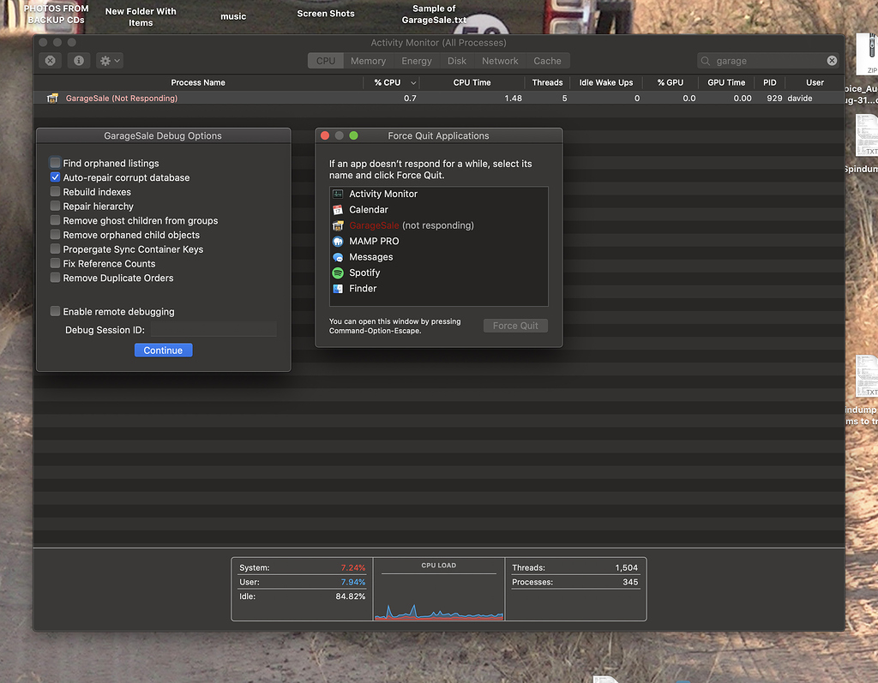The width and height of the screenshot is (878, 683).
Task: Show the Network tab
Action: tap(500, 61)
